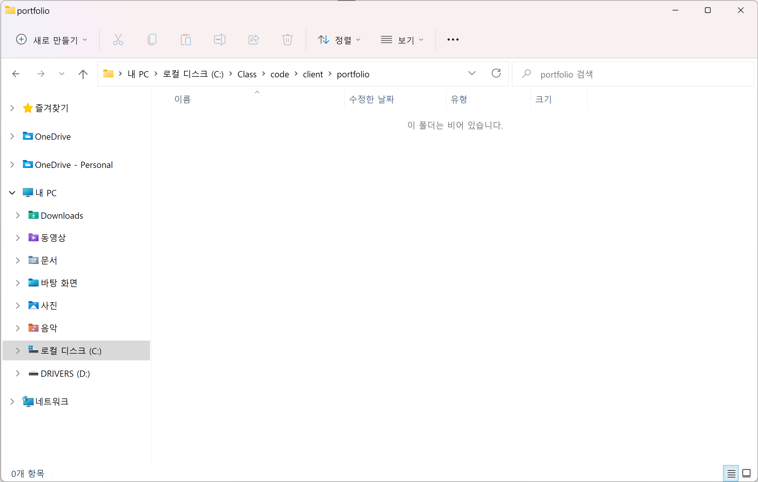758x482 pixels.
Task: Expand the Downloads folder in sidebar
Action: [x=18, y=216]
